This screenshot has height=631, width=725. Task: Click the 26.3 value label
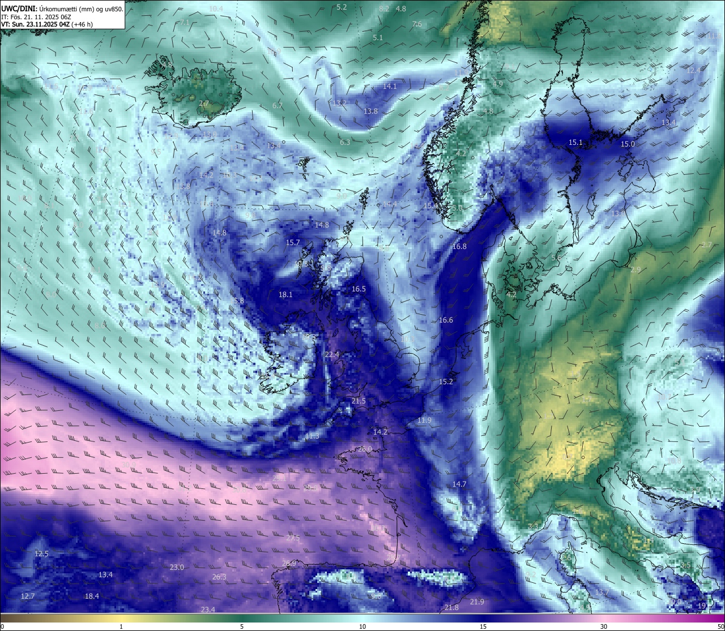tap(219, 577)
